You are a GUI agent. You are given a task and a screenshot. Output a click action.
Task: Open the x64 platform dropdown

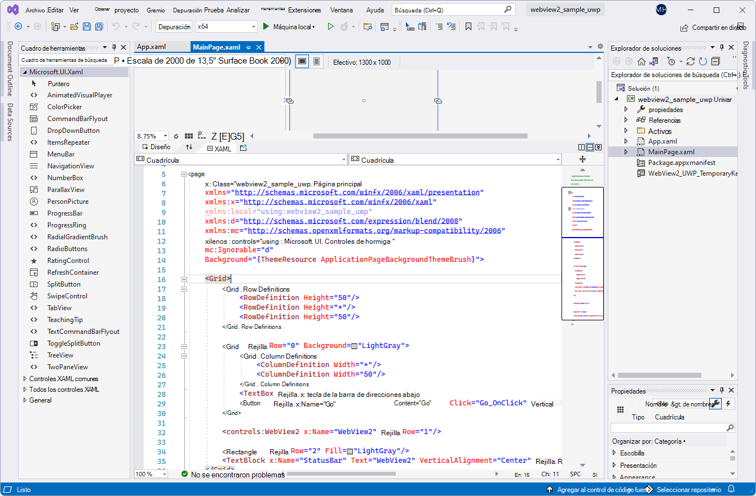tap(225, 26)
